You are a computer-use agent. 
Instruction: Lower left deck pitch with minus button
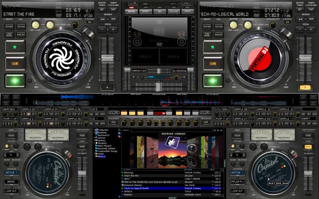point(102,29)
